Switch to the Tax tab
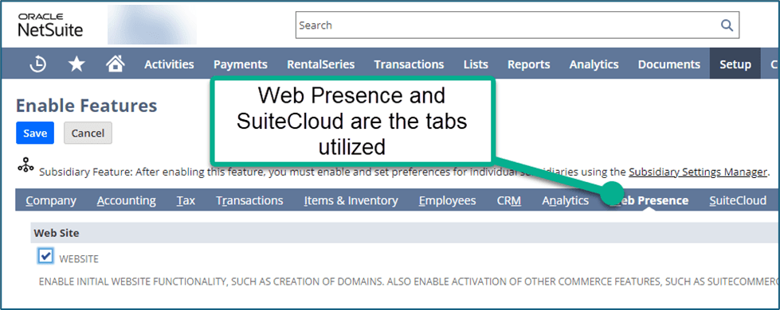Image resolution: width=780 pixels, height=310 pixels. (x=186, y=200)
